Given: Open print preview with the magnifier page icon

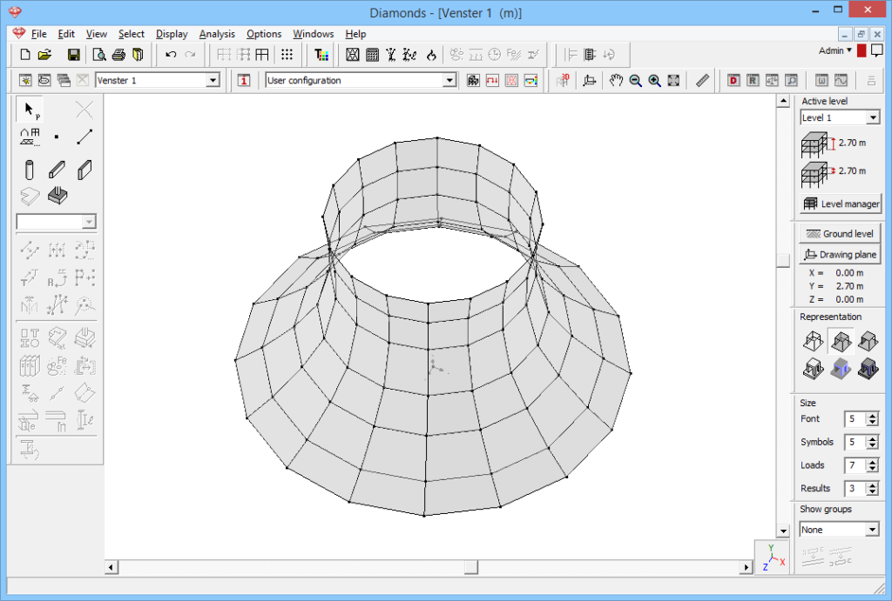Looking at the screenshot, I should tap(99, 55).
